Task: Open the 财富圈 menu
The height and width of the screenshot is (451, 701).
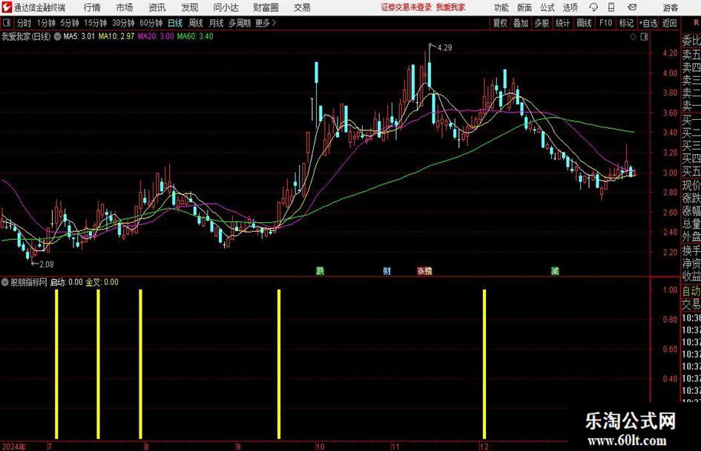Action: 266,7
